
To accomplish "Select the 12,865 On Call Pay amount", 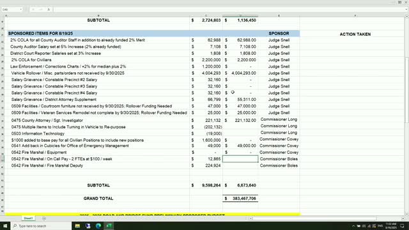I will pyautogui.click(x=214, y=159).
